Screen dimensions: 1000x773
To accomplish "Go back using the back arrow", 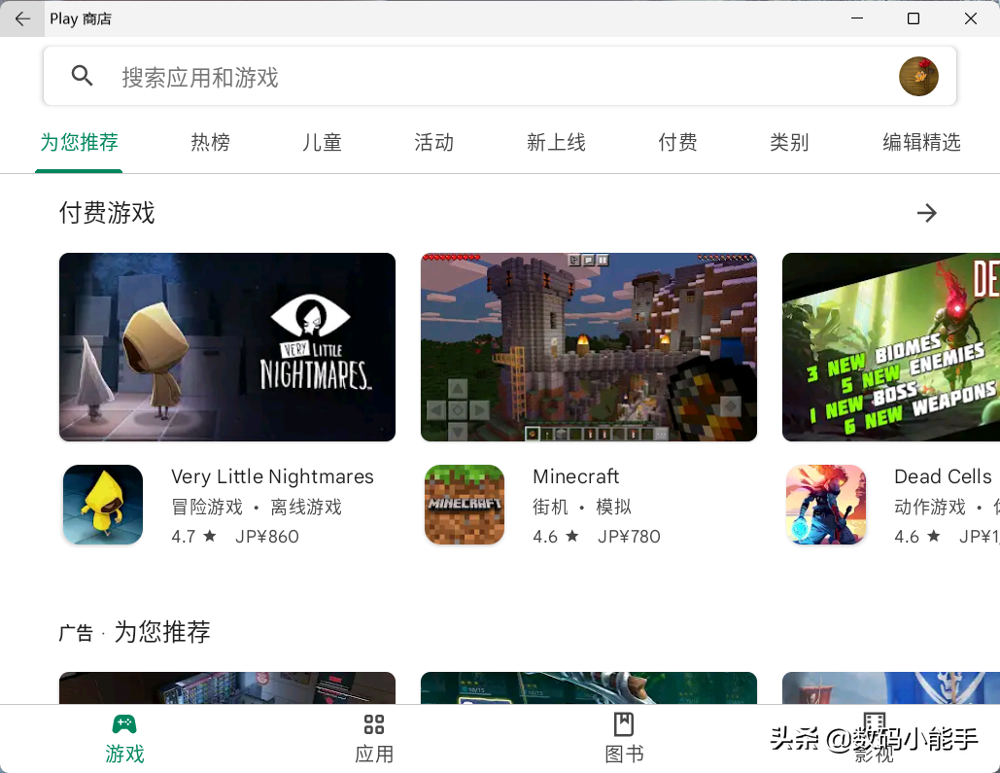I will coord(22,18).
